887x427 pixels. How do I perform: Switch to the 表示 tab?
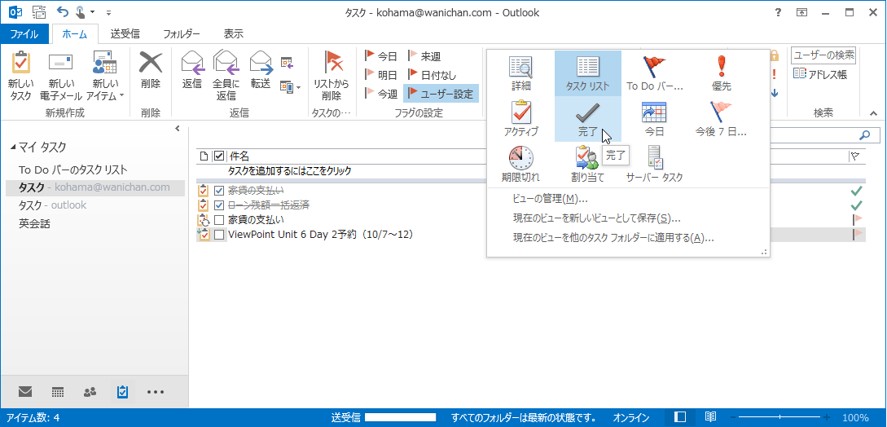pos(234,34)
